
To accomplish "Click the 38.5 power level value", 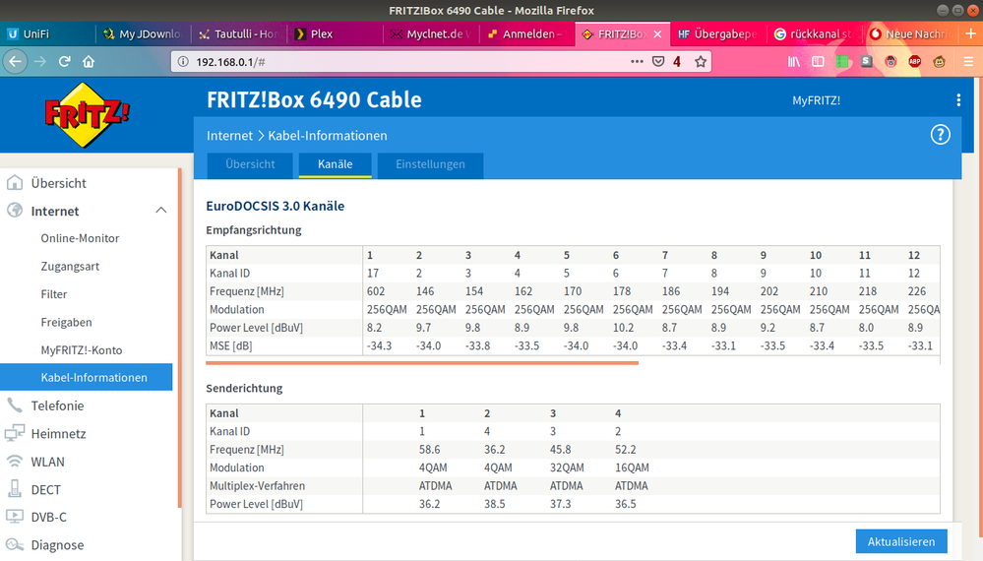I will coord(495,504).
